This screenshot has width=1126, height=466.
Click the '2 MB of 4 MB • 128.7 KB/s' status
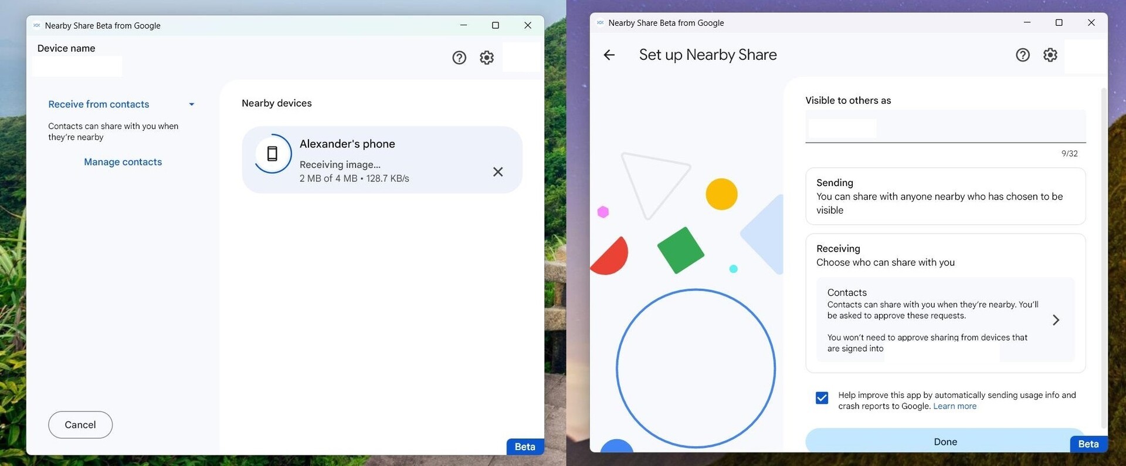point(354,178)
